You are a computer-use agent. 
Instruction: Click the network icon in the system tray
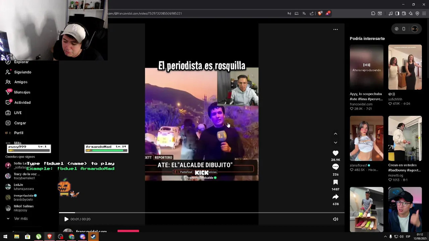[396, 237]
